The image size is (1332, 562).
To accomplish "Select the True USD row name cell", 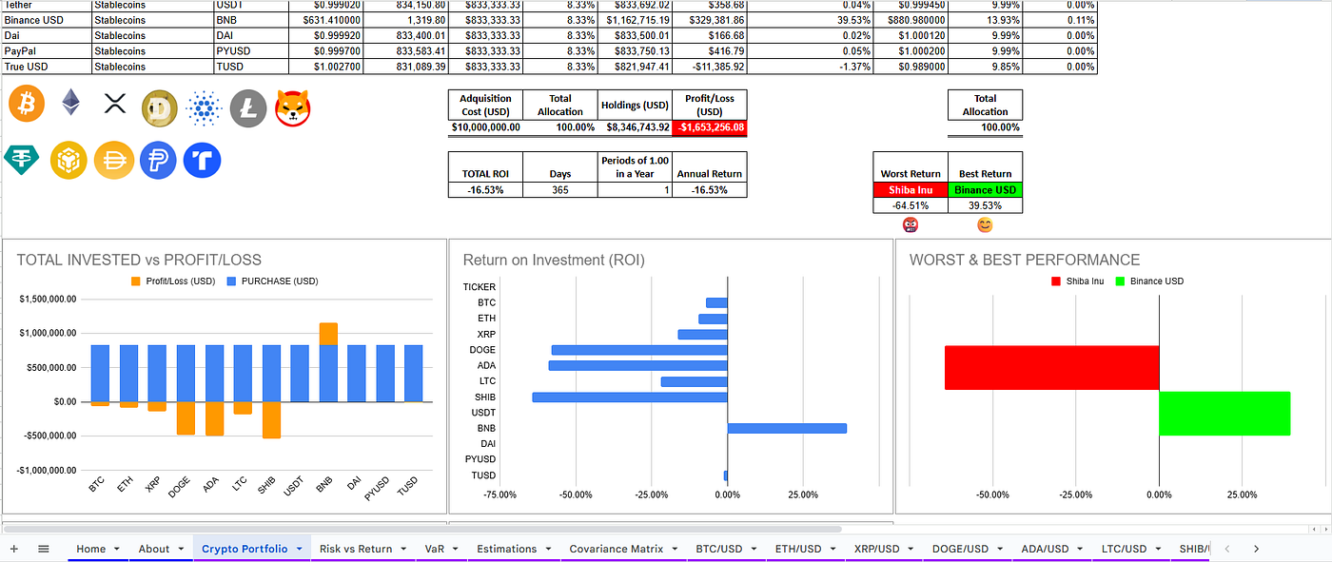I will pyautogui.click(x=47, y=67).
